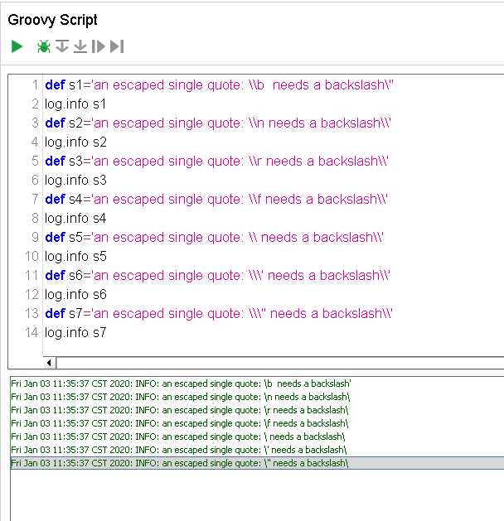Click the editor's scroll left arrow
Screen dimensions: 504x521
[x=50, y=363]
